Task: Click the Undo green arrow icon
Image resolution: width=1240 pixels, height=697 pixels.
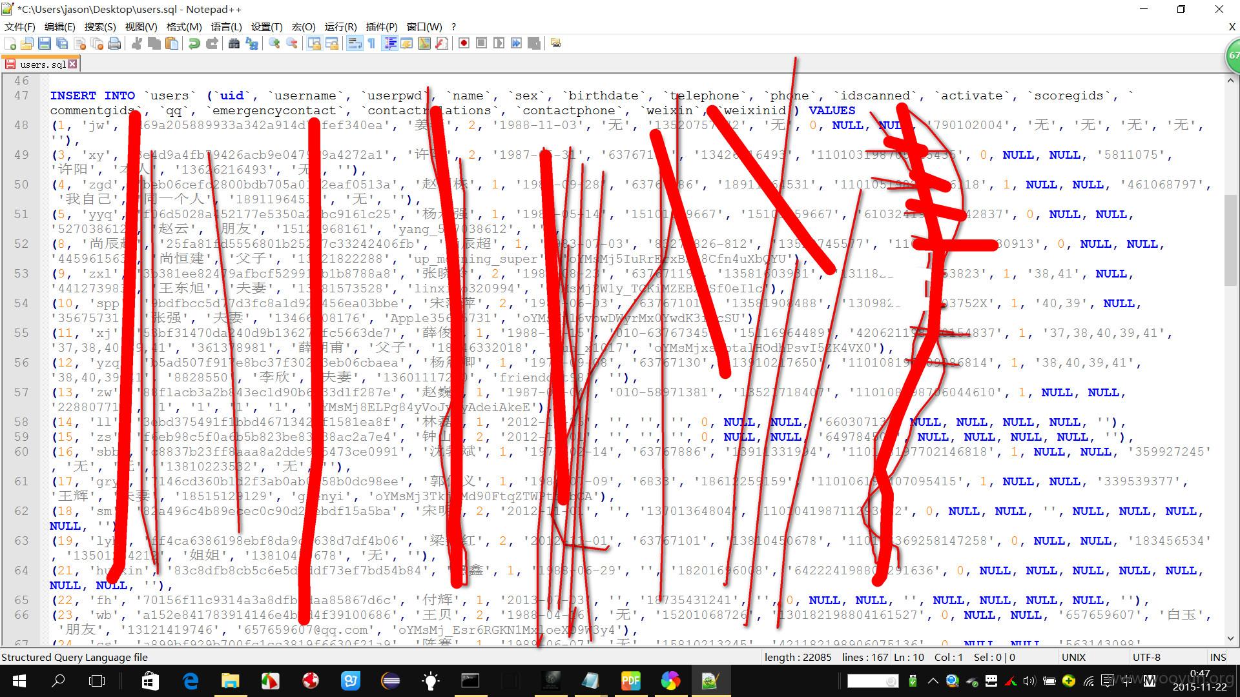Action: pyautogui.click(x=194, y=43)
